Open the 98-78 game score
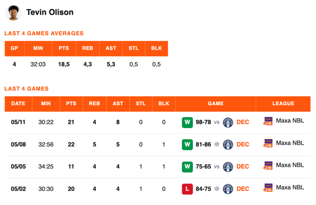 point(203,122)
